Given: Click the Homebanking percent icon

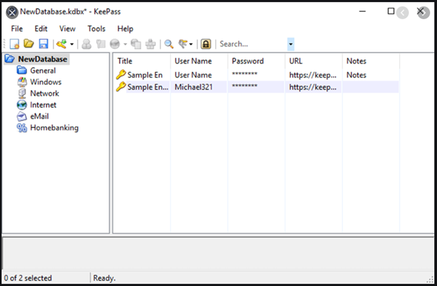Looking at the screenshot, I should [22, 128].
